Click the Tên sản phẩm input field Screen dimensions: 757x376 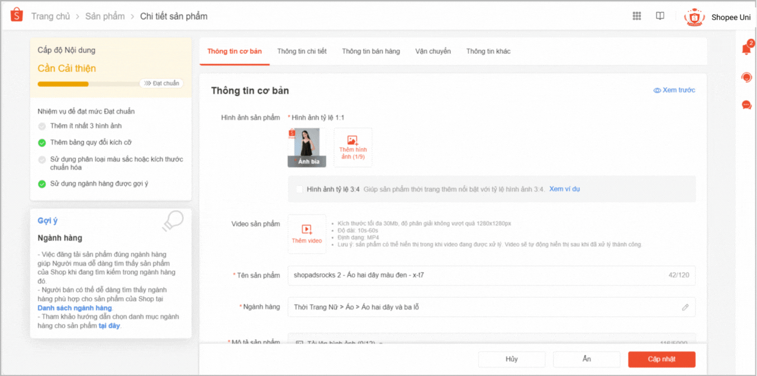475,275
